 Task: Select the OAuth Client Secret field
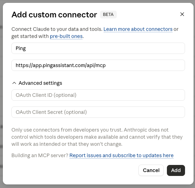click(98, 112)
